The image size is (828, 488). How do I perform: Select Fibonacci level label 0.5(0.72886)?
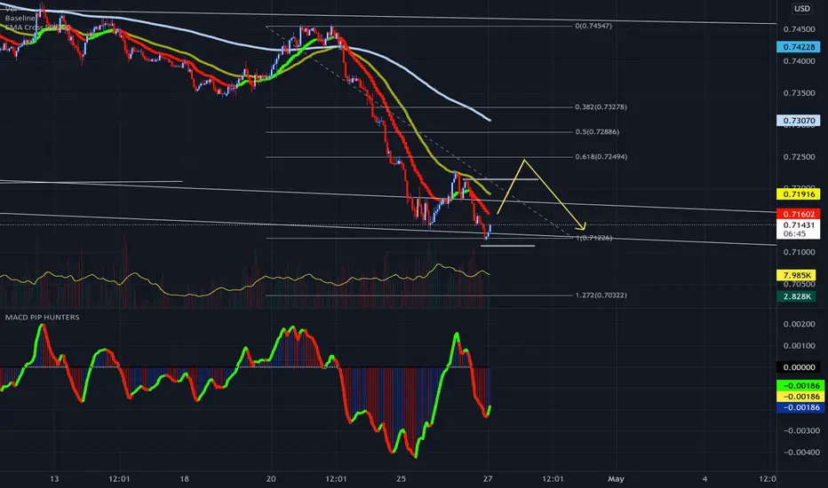point(597,132)
